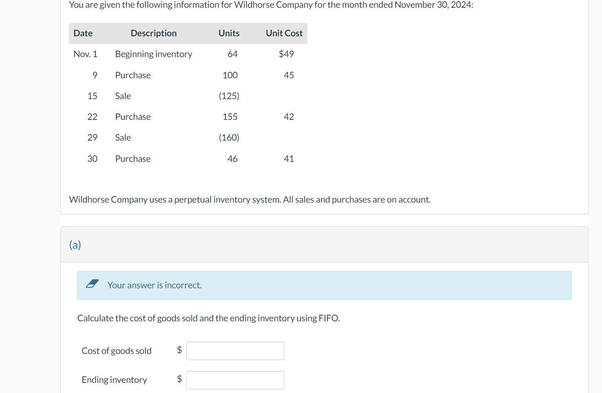Click the 'Cost of goods sold' label
Screen dimensions: 602x393
tap(117, 351)
